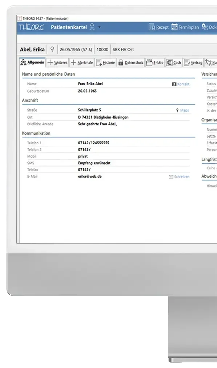The image size is (217, 368).
Task: Open the Historie tab
Action: 106,62
